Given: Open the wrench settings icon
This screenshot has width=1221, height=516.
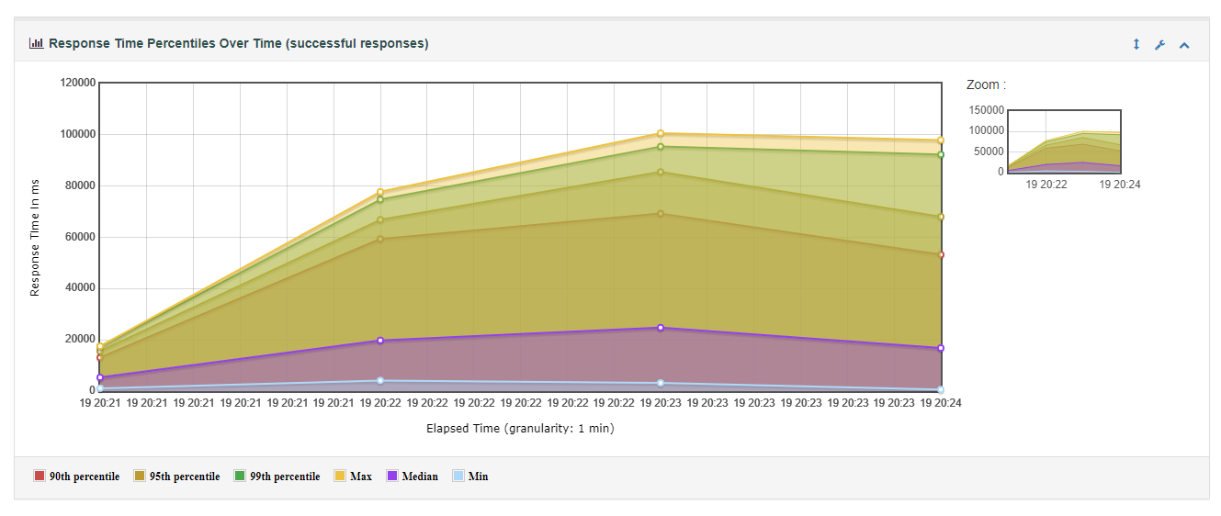Looking at the screenshot, I should pos(1159,45).
